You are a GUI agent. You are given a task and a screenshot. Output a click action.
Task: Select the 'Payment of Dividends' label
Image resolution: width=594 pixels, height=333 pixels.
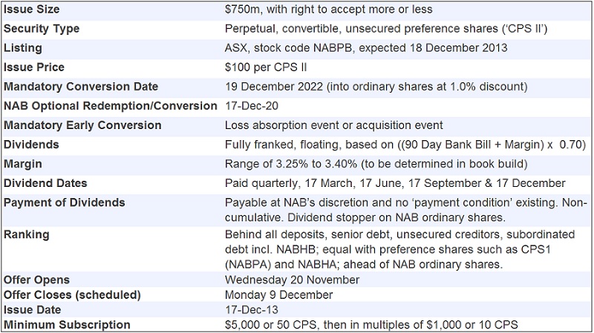point(65,202)
